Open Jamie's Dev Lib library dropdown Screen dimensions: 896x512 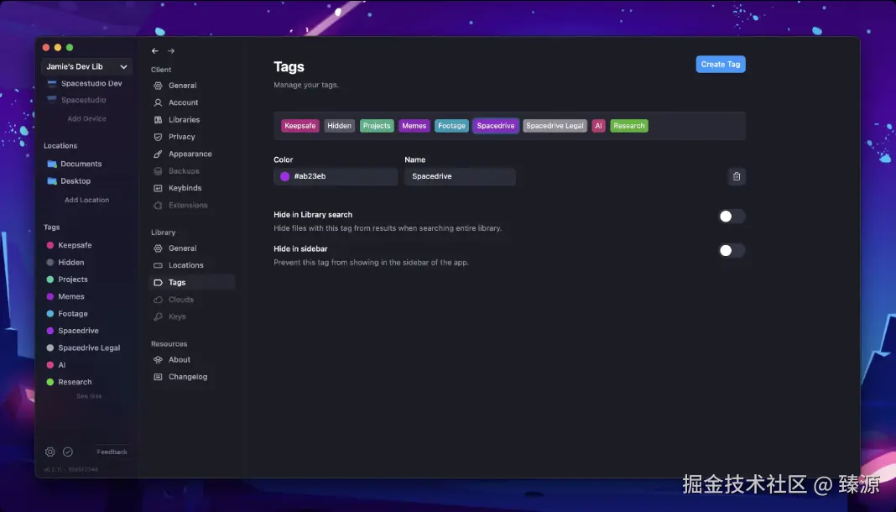pyautogui.click(x=87, y=67)
